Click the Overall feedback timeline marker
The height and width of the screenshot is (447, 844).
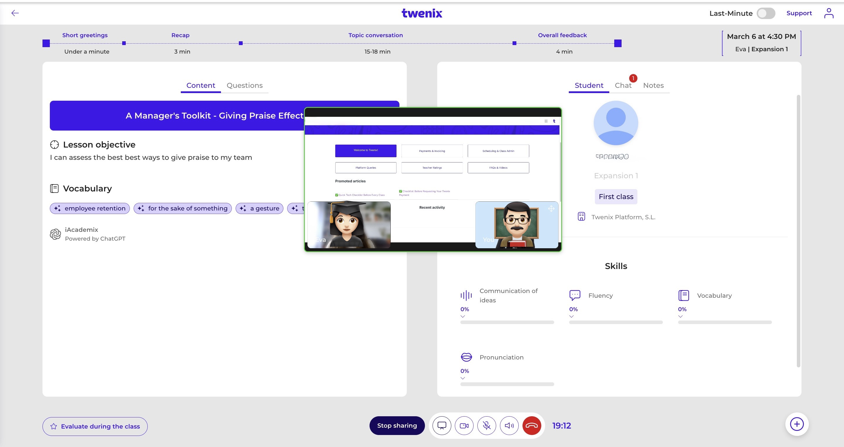[514, 43]
